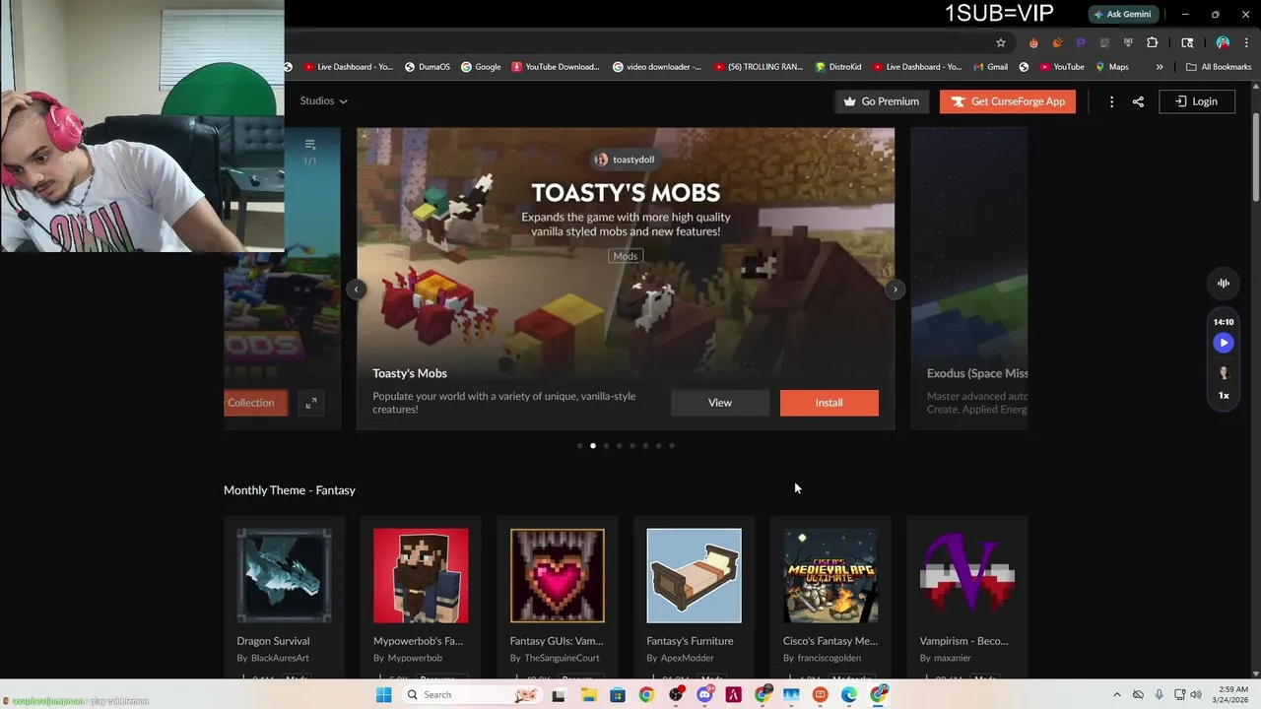Open the All Bookmarks folder
The image size is (1261, 709).
point(1219,67)
